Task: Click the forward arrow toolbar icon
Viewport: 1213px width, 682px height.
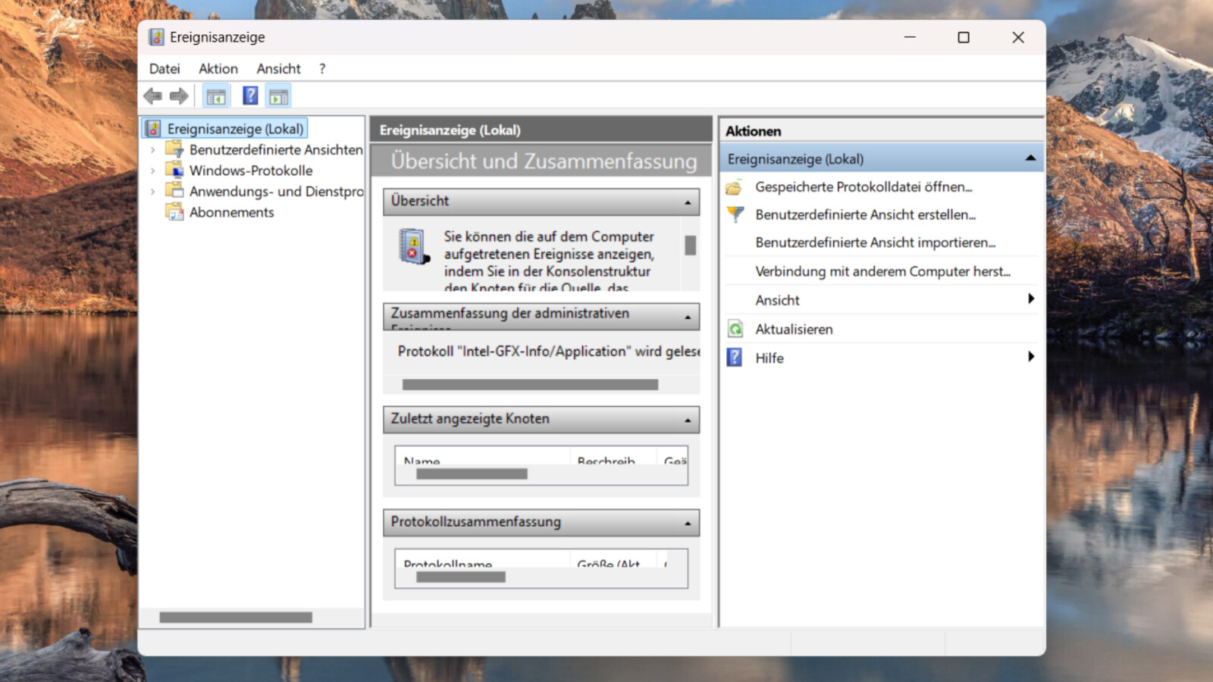Action: [179, 96]
